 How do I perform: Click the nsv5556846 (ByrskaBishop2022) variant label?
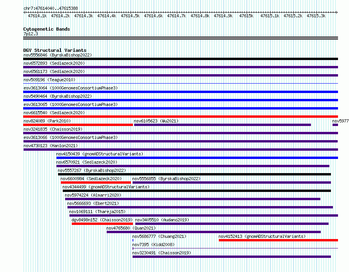[58, 55]
